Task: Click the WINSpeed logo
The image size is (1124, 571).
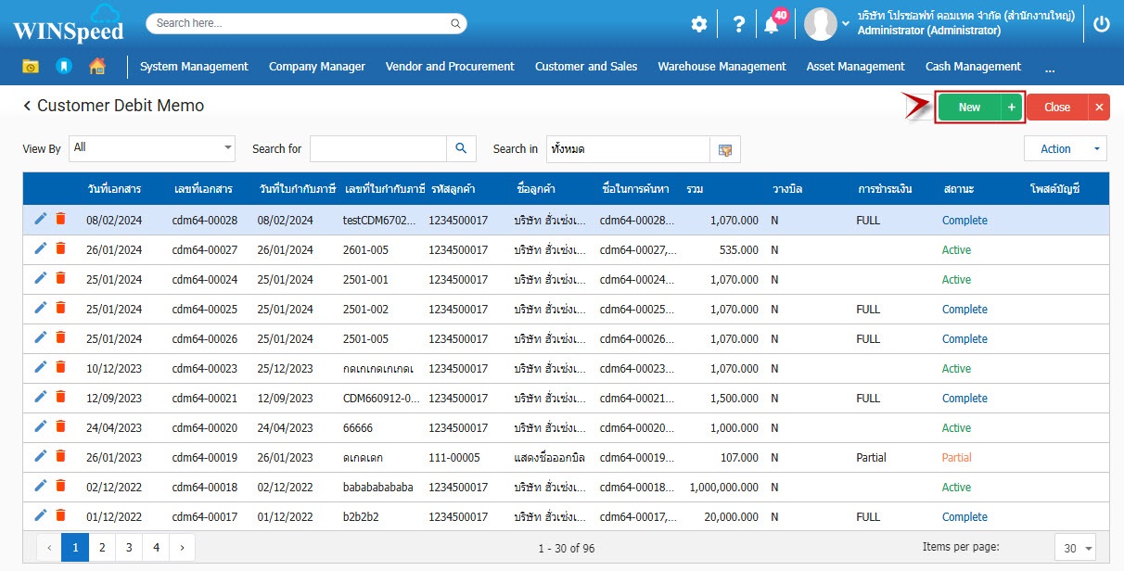Action: coord(69,24)
